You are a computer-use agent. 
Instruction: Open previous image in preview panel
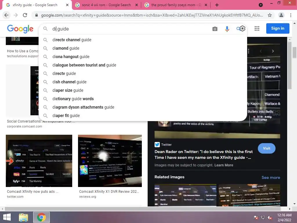(x=261, y=51)
